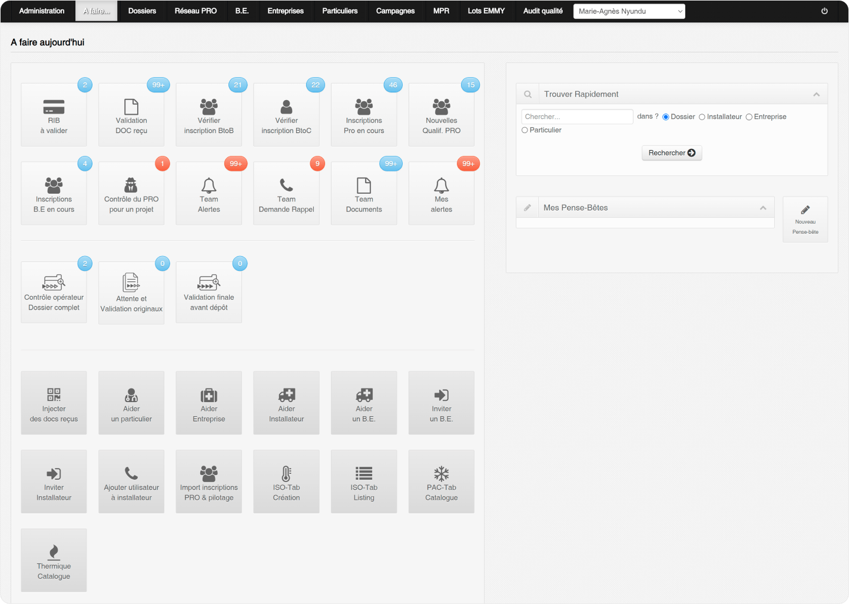Image resolution: width=849 pixels, height=604 pixels.
Task: Open the Thermique Catalogue flame tile
Action: point(54,560)
